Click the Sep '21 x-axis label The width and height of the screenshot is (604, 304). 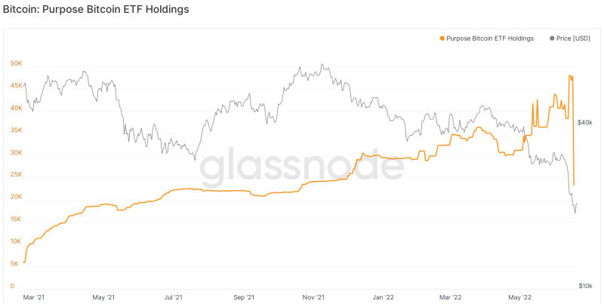pyautogui.click(x=244, y=297)
